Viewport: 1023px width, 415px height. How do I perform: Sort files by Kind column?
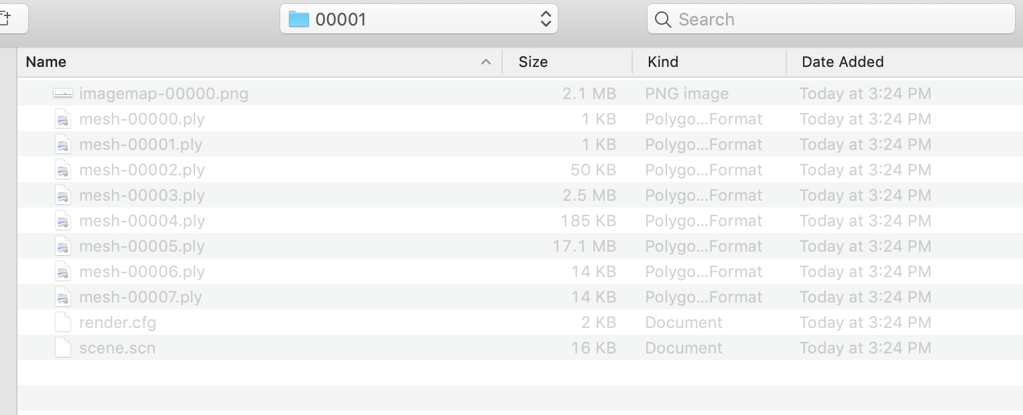coord(663,62)
